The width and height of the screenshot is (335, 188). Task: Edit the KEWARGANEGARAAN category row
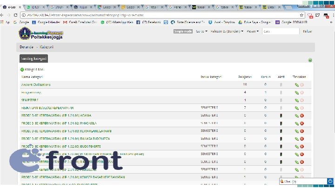pos(296,131)
